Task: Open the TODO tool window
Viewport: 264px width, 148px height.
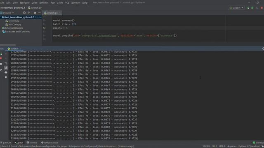Action: pyautogui.click(x=6, y=143)
